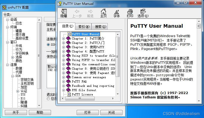Image resolution: width=204 pixels, height=118 pixels.
Task: Select 日志 in the cnPuTTY category tree
Action: click(x=19, y=23)
